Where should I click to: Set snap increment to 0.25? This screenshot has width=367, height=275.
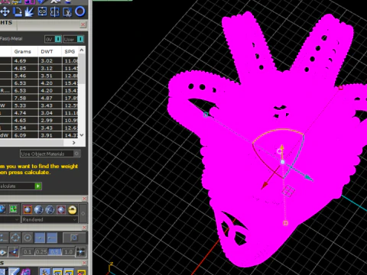coord(41,252)
